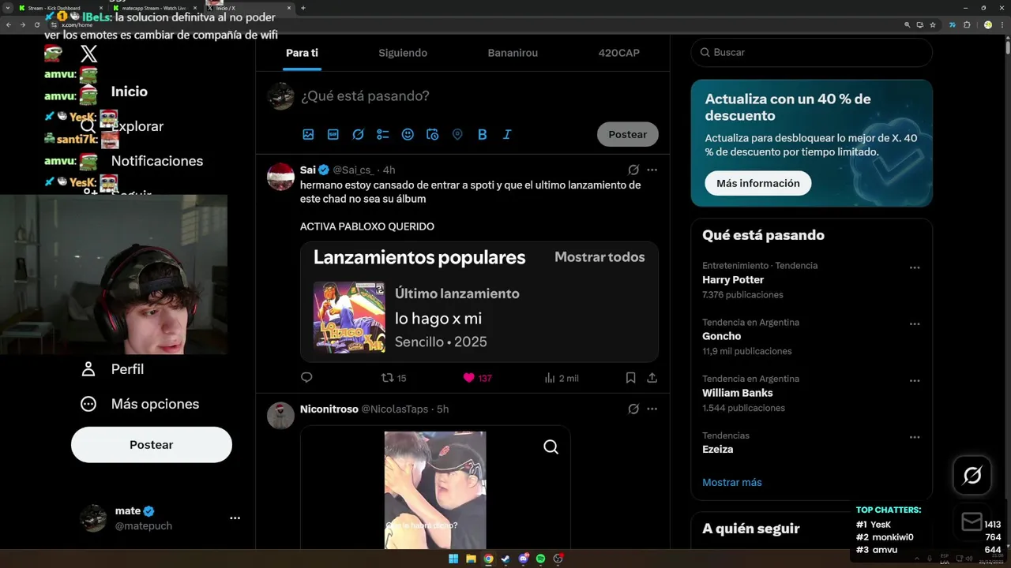Open Windows Start menu
The height and width of the screenshot is (568, 1011).
click(453, 559)
